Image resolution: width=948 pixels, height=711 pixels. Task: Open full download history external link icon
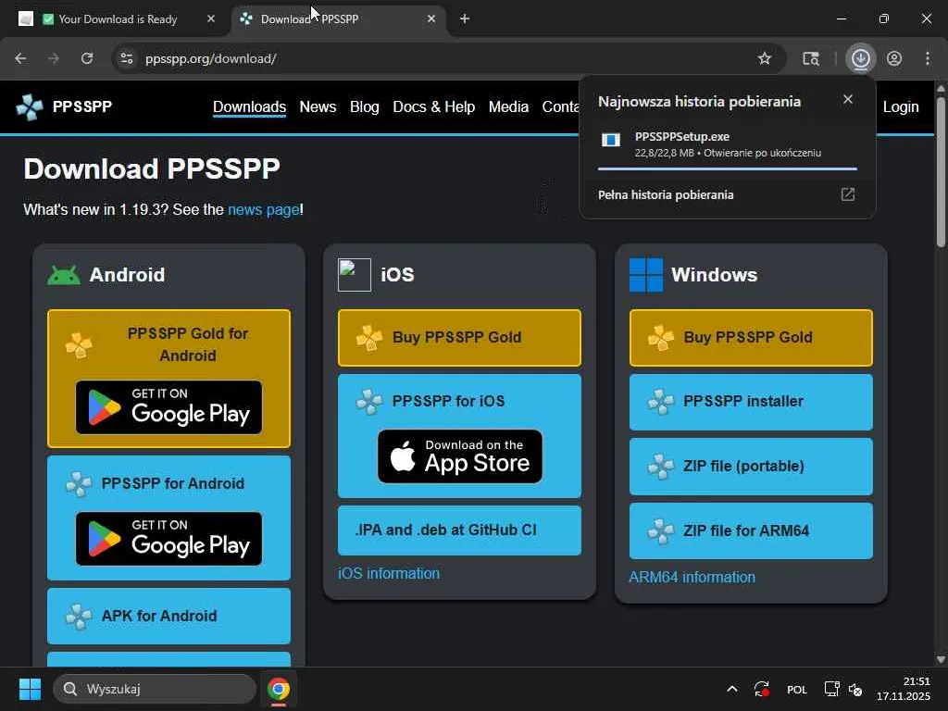click(x=848, y=194)
